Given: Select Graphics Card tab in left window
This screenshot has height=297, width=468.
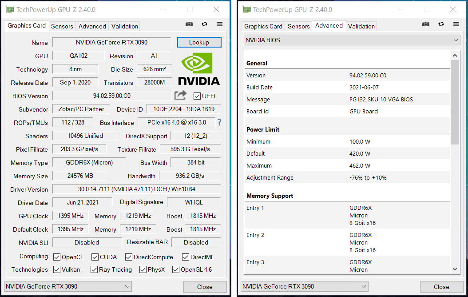Looking at the screenshot, I should coord(27,26).
